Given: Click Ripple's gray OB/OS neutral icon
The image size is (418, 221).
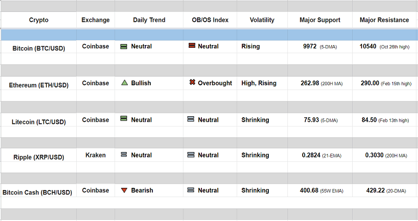Looking at the screenshot, I should click(190, 155).
